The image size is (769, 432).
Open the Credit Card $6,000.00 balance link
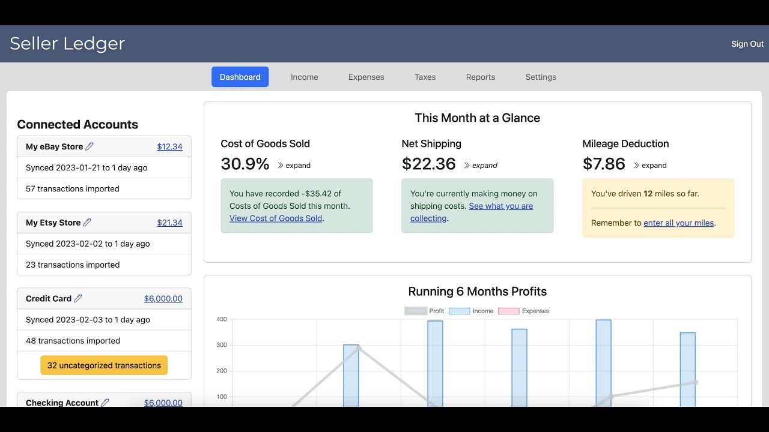[x=163, y=298]
